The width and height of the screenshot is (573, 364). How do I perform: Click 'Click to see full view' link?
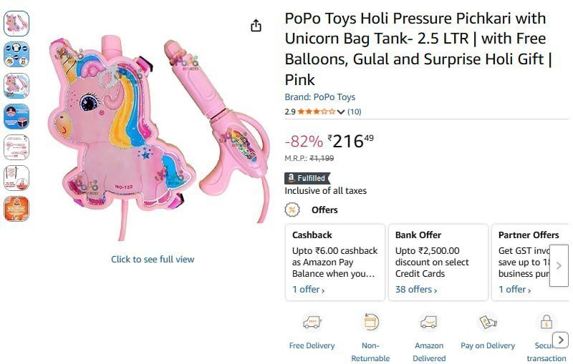(153, 260)
